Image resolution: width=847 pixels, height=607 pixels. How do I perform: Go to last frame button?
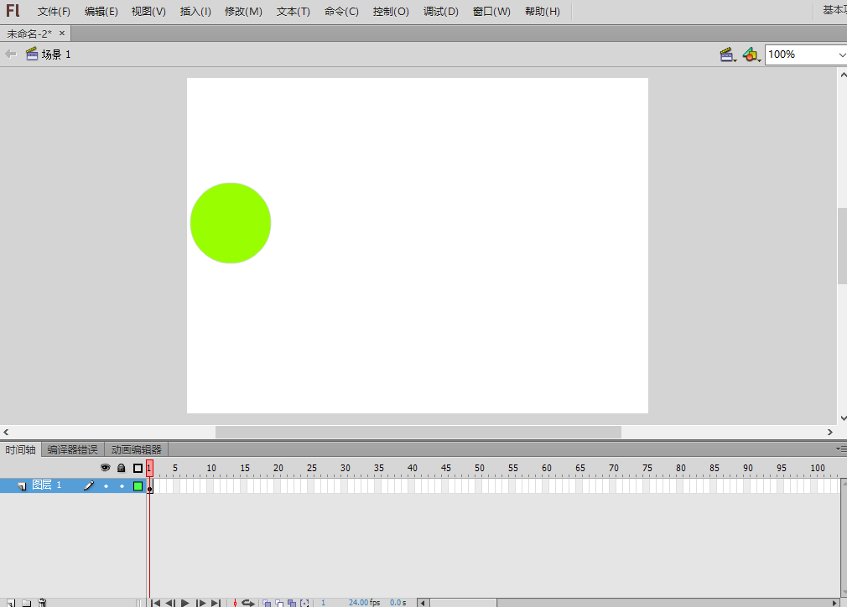[216, 603]
